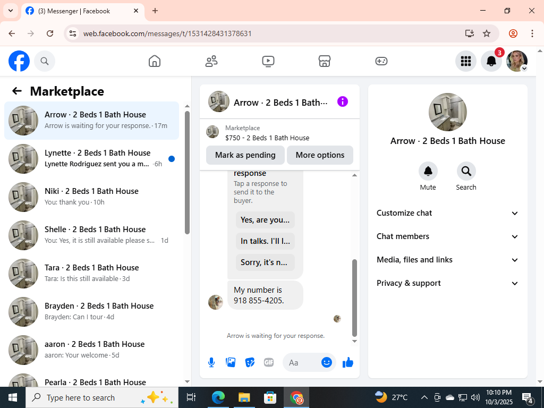The image size is (544, 408).
Task: Open the Niki · 2 Beds 1 Bath House conversation
Action: tap(91, 197)
